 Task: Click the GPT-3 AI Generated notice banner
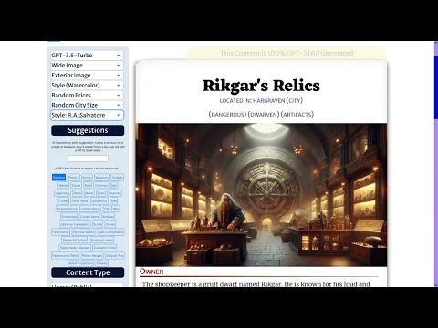287,53
